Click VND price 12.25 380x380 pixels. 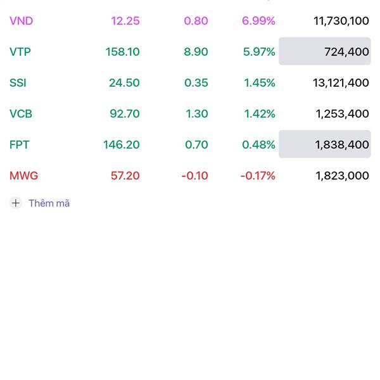(x=125, y=21)
